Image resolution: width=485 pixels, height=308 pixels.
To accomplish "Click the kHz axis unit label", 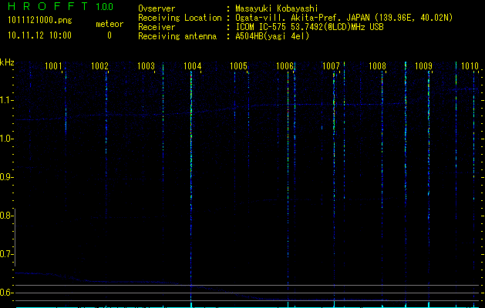I will pyautogui.click(x=7, y=62).
